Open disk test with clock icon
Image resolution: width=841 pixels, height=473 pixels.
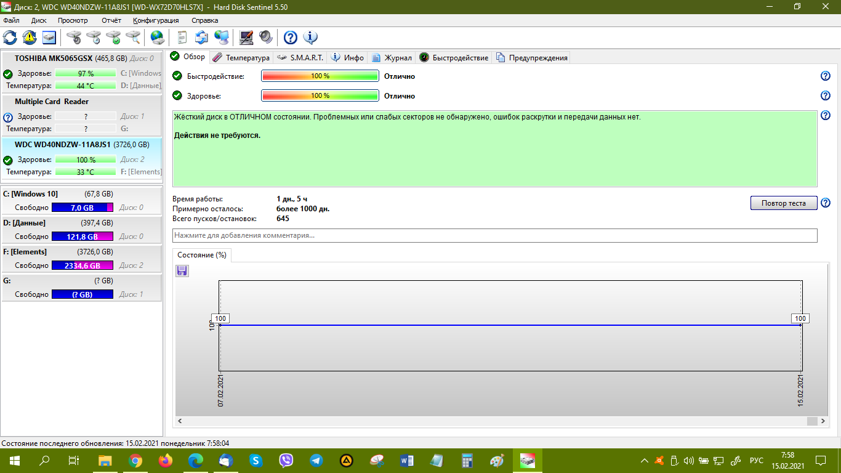[x=94, y=38]
